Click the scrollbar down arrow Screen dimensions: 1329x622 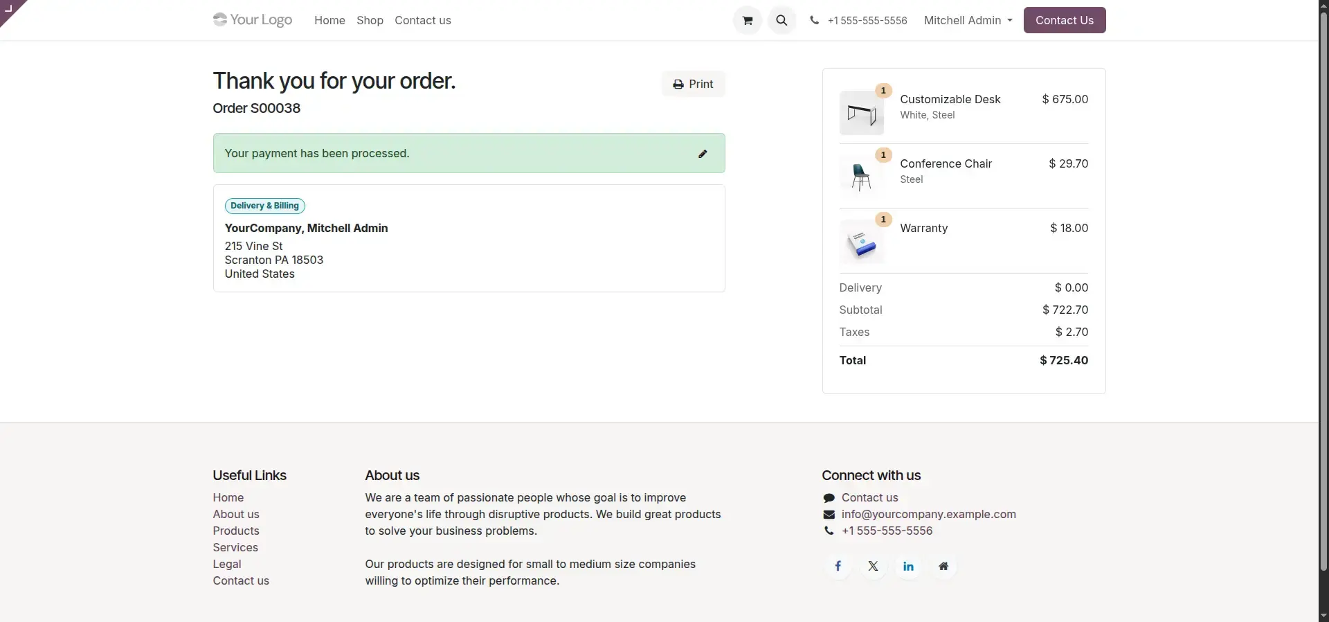coord(1323,616)
